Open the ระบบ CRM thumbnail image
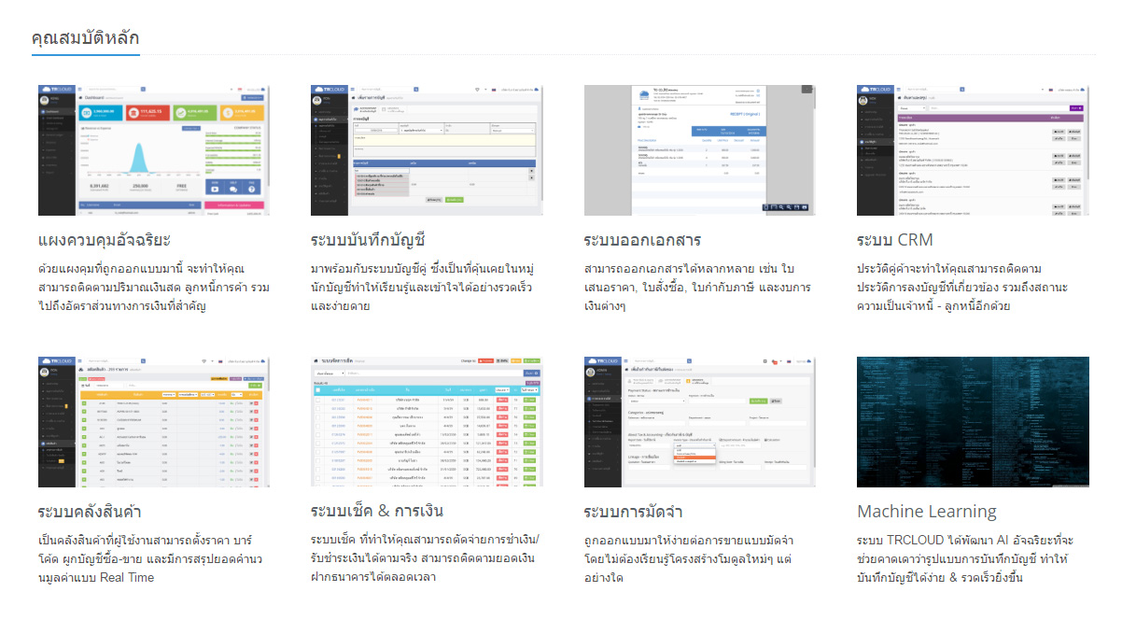 [x=973, y=149]
